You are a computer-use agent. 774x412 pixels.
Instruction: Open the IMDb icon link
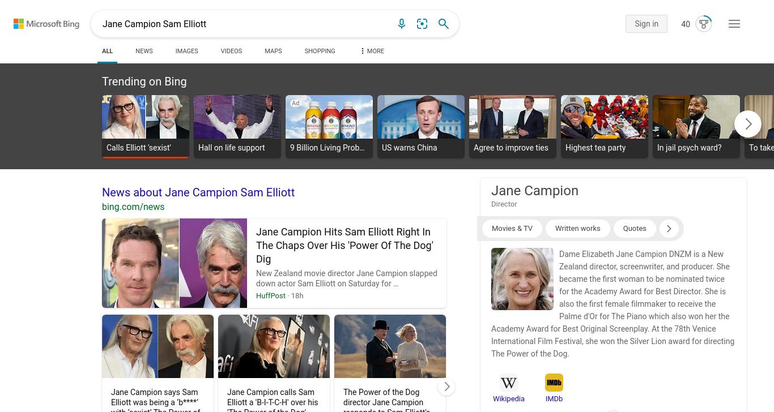tap(554, 383)
